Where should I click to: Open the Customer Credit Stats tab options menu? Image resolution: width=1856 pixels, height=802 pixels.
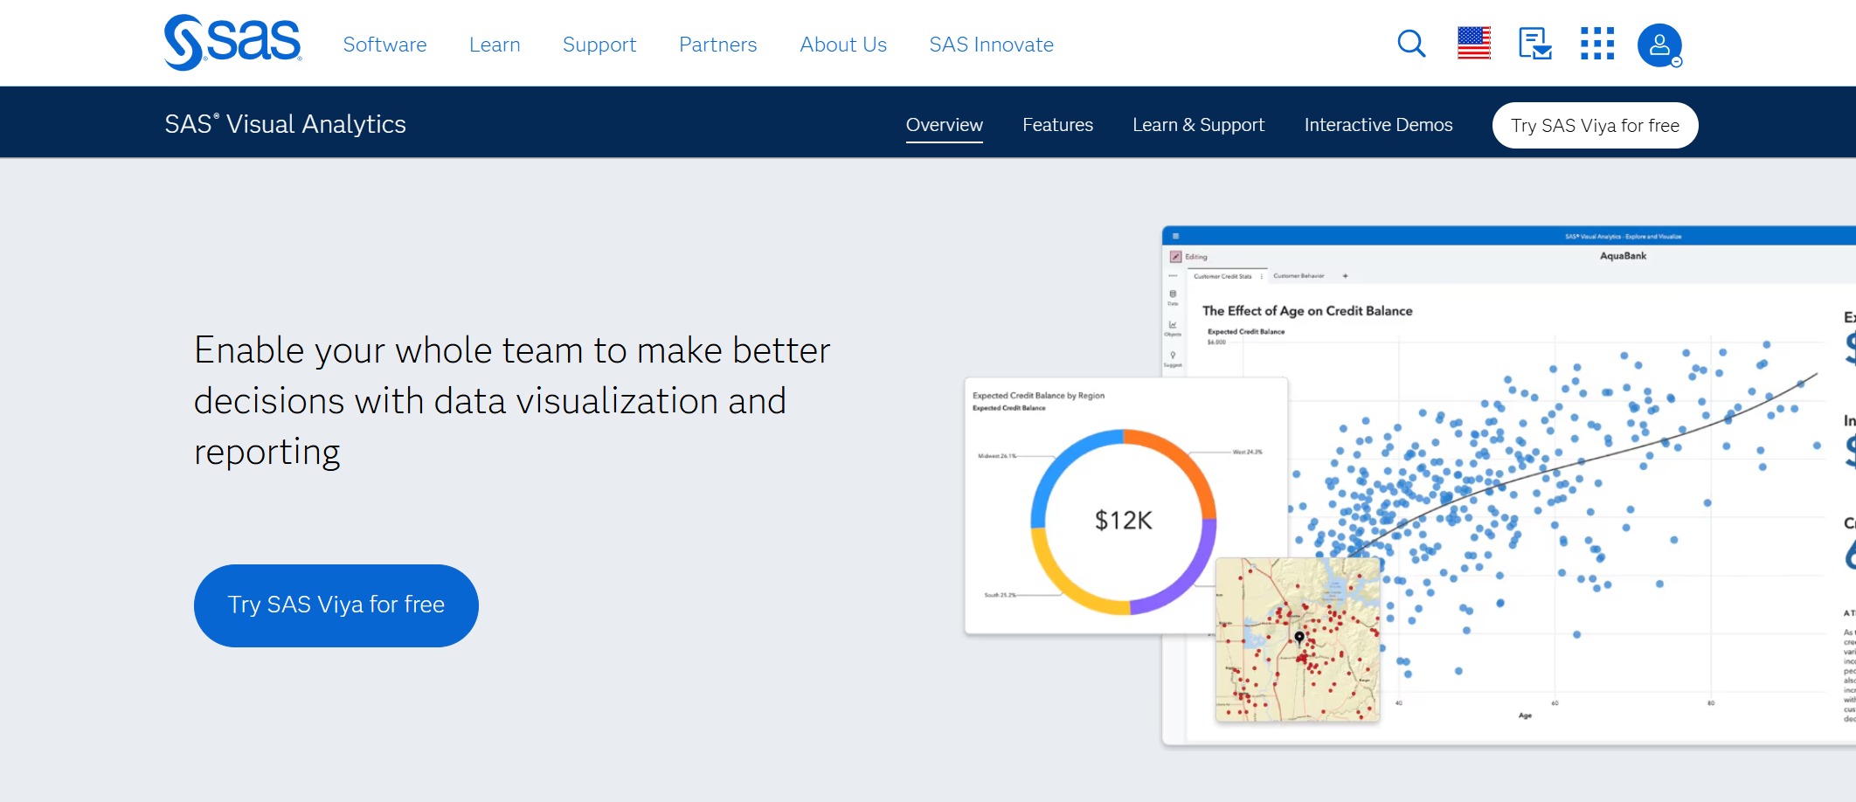click(x=1261, y=276)
